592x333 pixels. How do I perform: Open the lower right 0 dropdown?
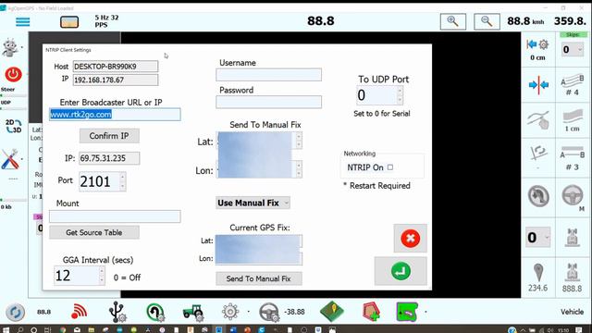pyautogui.click(x=538, y=238)
